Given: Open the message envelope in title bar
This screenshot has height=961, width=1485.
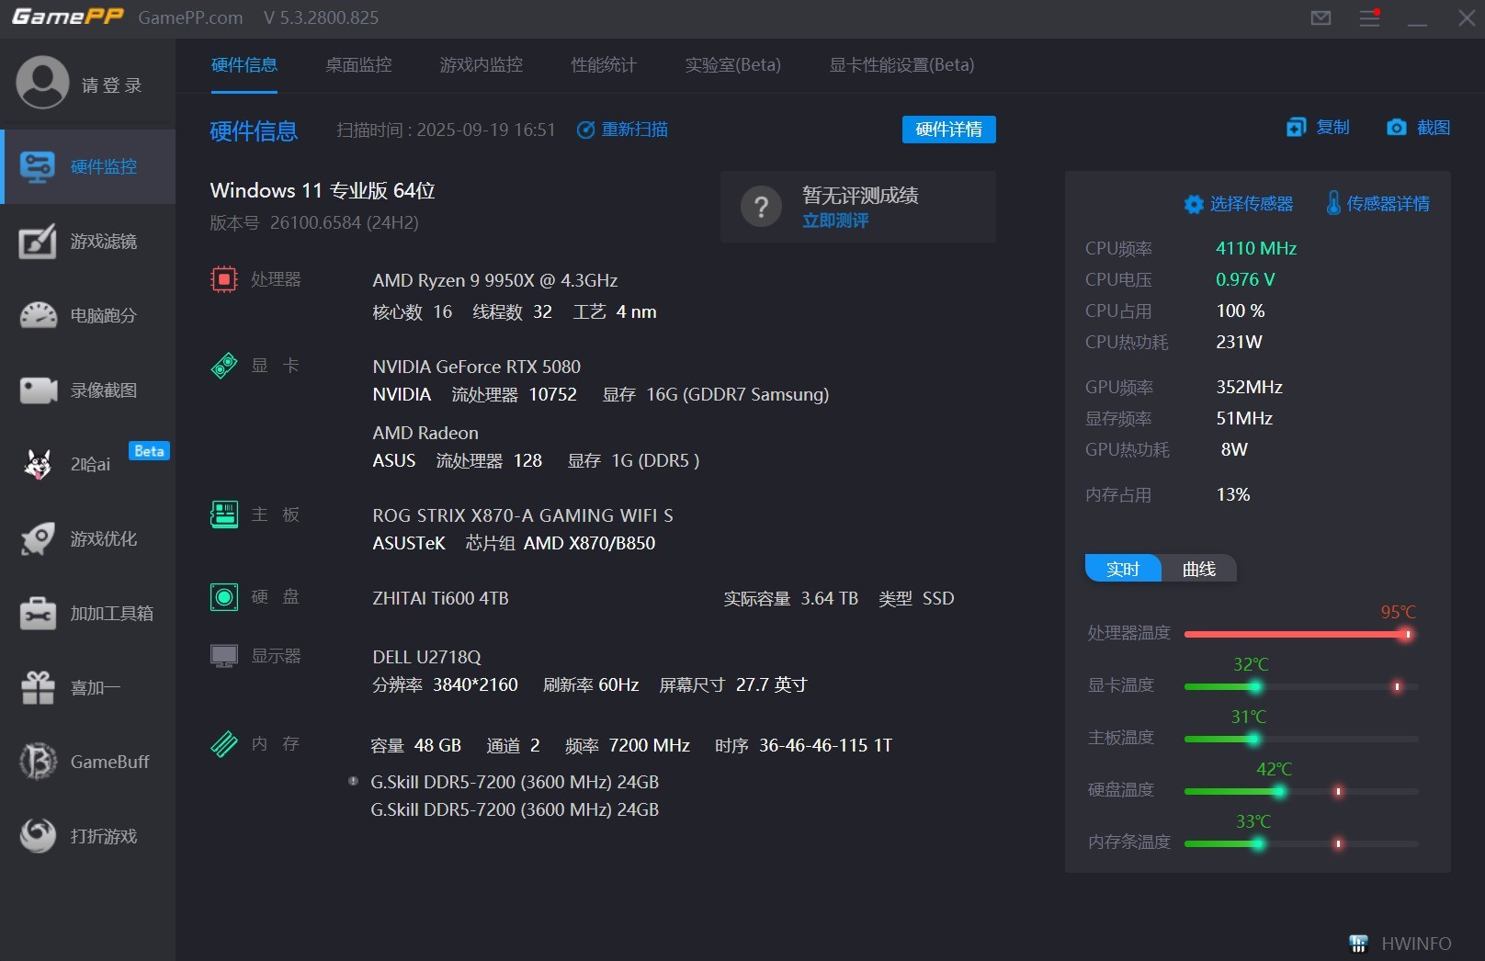Looking at the screenshot, I should click(1321, 17).
